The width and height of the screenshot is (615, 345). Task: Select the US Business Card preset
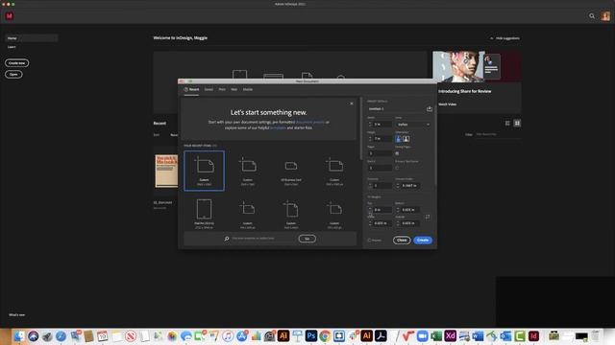point(291,171)
